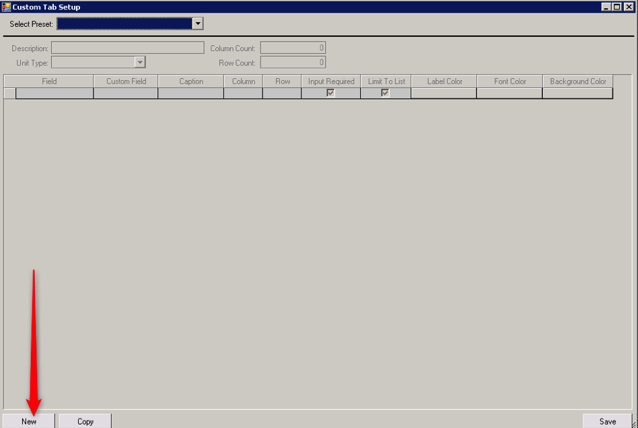Click the Custom Field column header
The height and width of the screenshot is (428, 638).
point(125,80)
